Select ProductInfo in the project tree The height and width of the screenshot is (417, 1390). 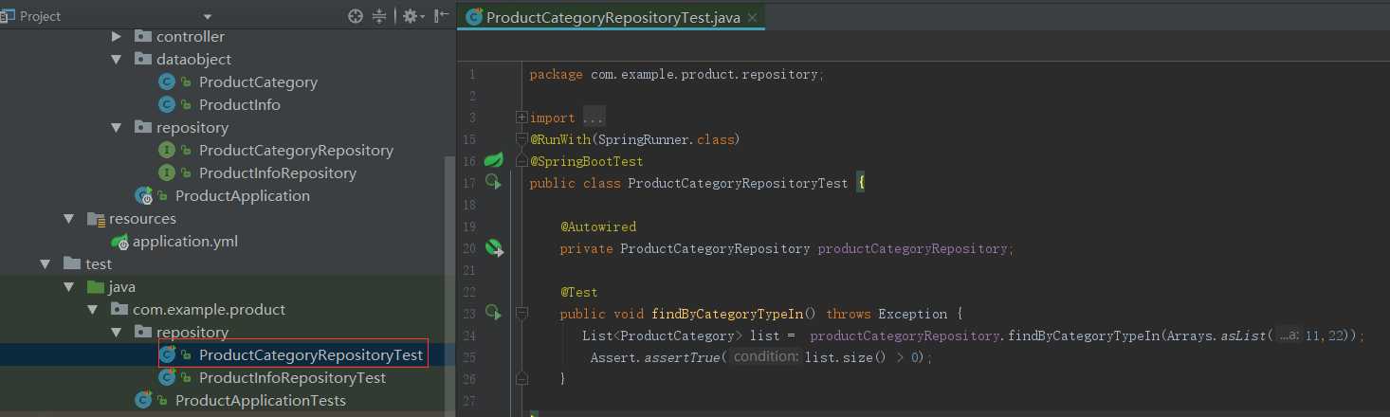coord(240,105)
